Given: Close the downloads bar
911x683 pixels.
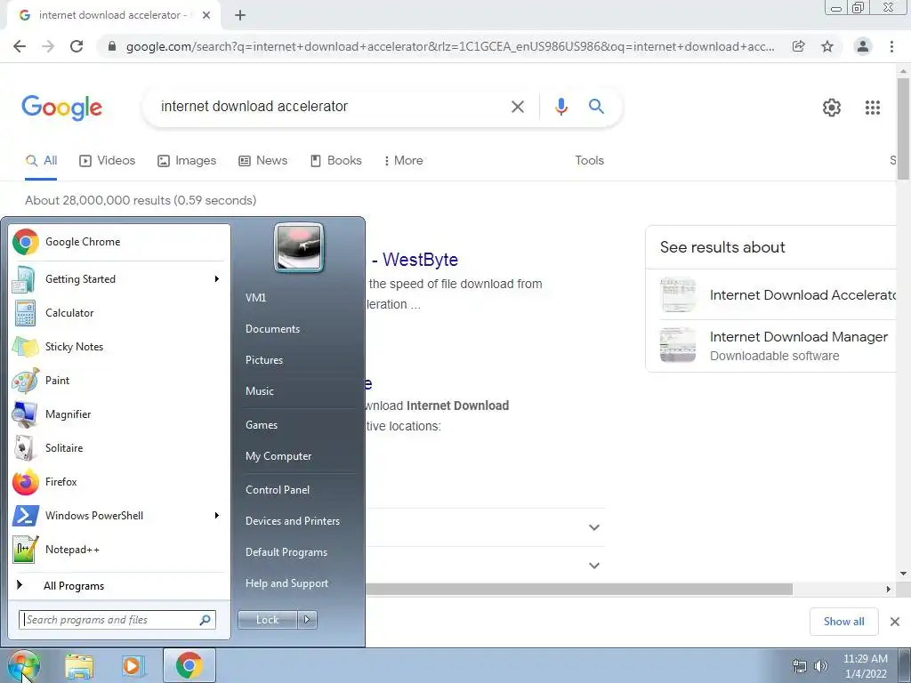Looking at the screenshot, I should click(895, 622).
